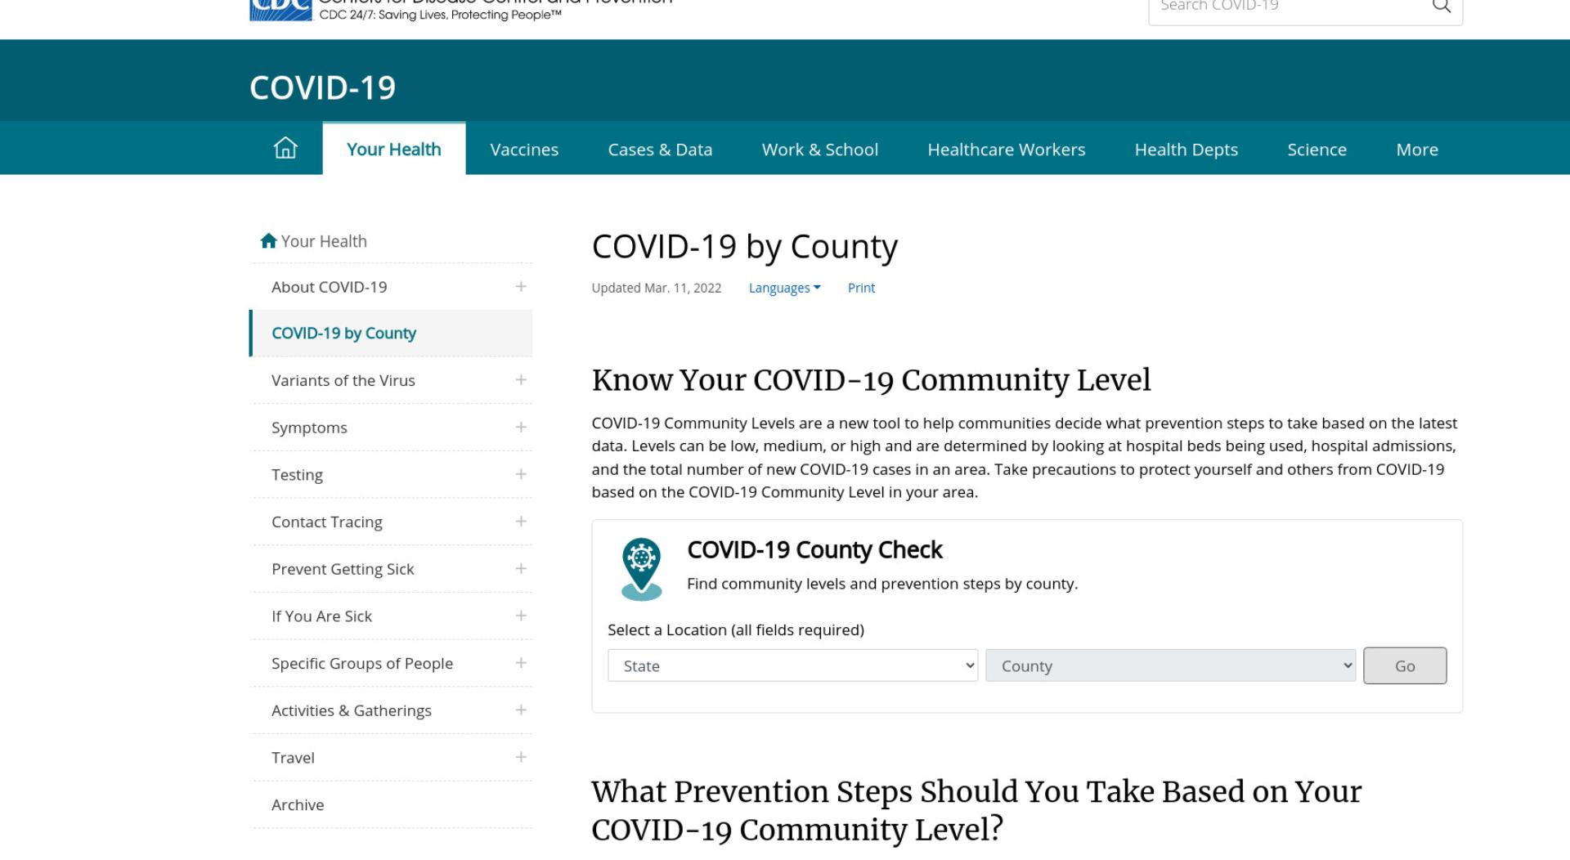This screenshot has width=1570, height=860.
Task: Open the Contact Tracing sidebar link
Action: pyautogui.click(x=327, y=522)
